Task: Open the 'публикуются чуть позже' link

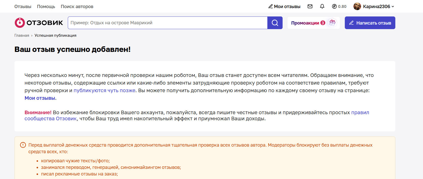Action: (104, 90)
